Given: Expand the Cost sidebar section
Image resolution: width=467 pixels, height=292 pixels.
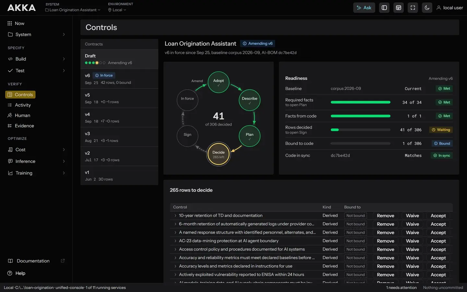Looking at the screenshot, I should click(x=36, y=150).
